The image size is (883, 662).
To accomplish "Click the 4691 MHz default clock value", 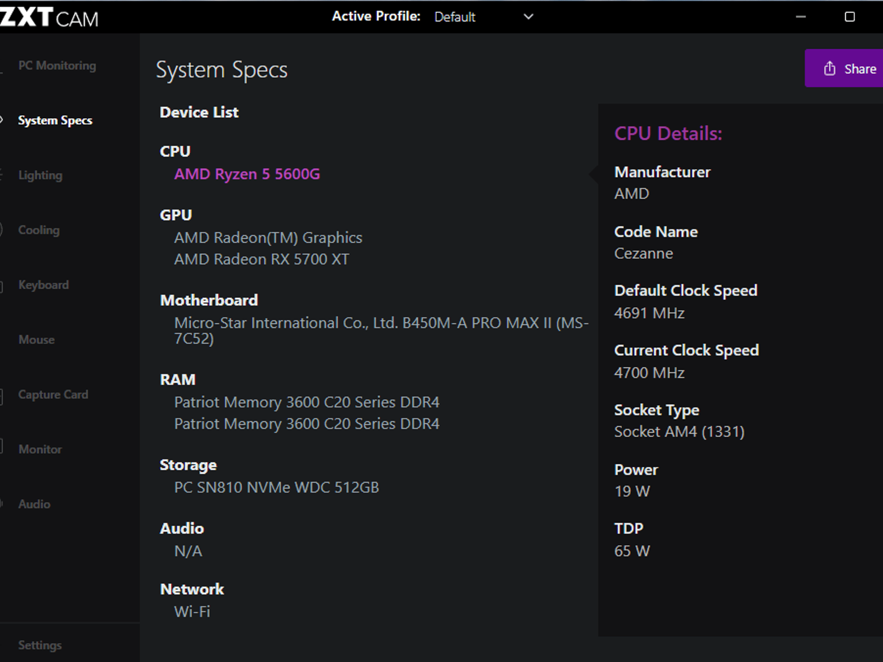I will (x=649, y=313).
